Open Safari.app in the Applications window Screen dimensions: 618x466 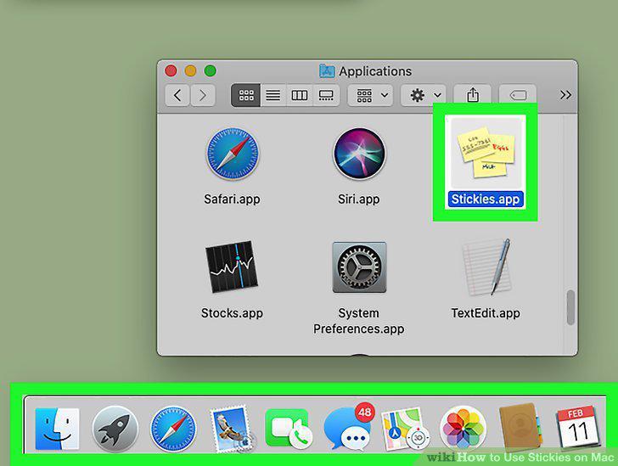pos(233,154)
